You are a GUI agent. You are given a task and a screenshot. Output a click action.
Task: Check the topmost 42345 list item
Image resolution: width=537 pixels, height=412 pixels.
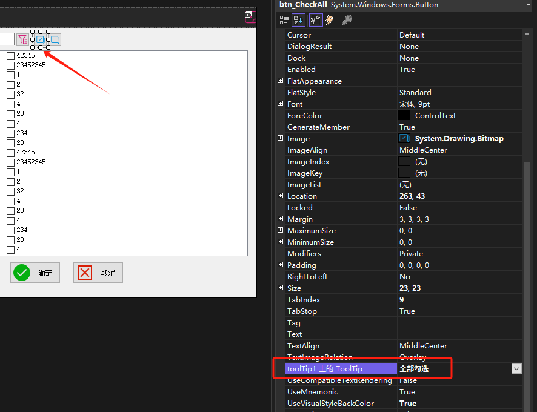click(11, 56)
